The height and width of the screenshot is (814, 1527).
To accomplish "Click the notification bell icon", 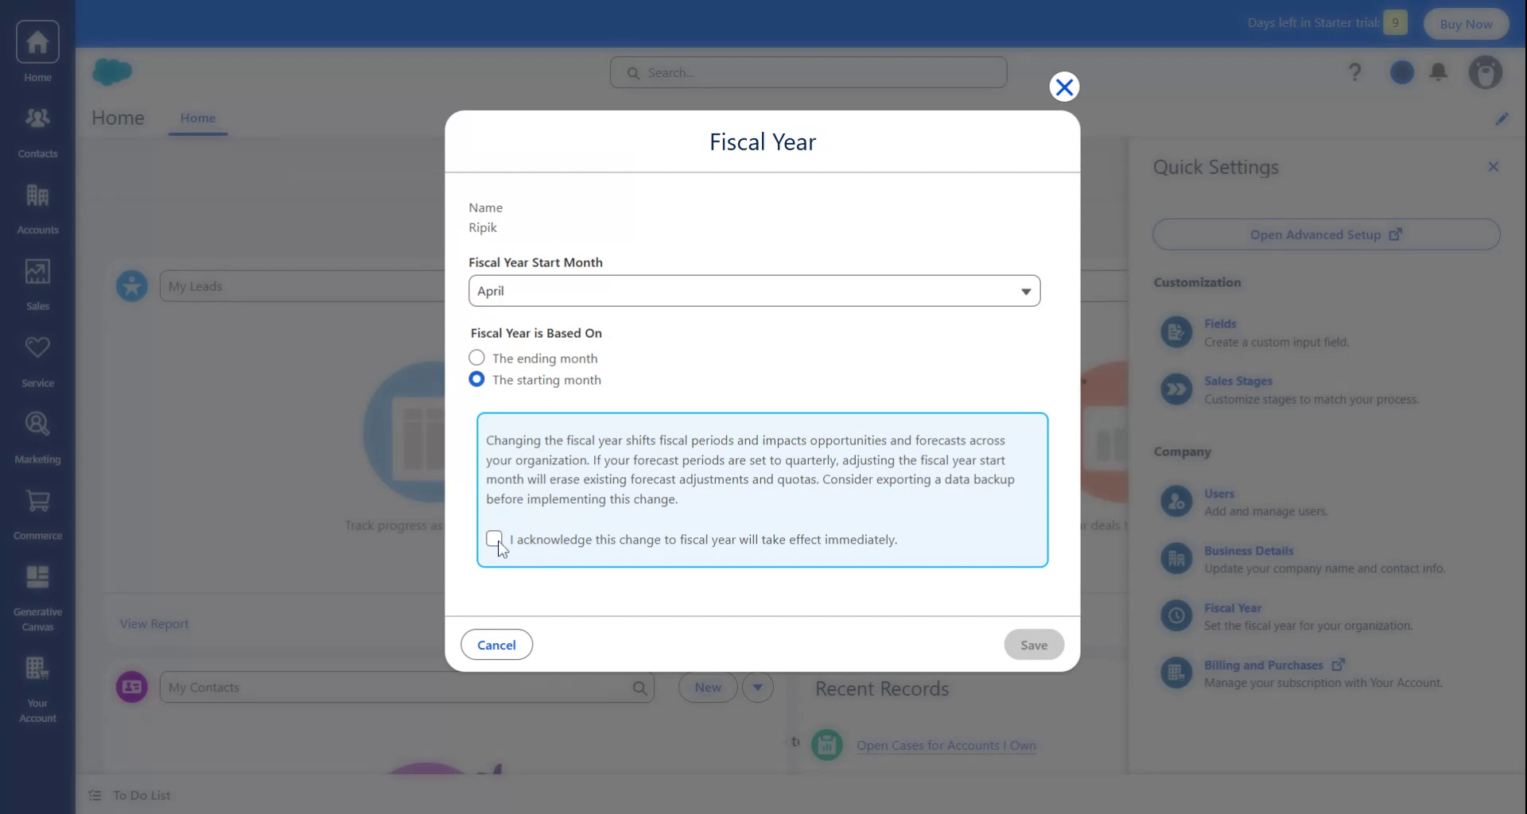I will (1439, 72).
